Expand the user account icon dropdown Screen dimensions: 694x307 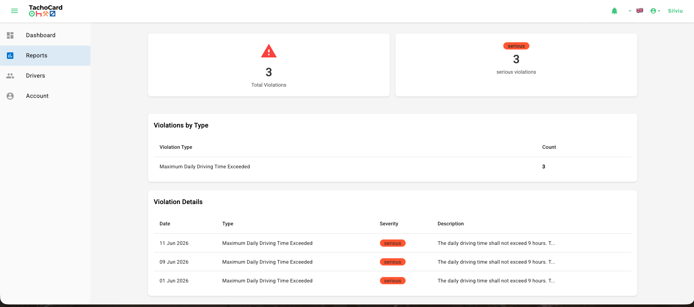click(655, 11)
